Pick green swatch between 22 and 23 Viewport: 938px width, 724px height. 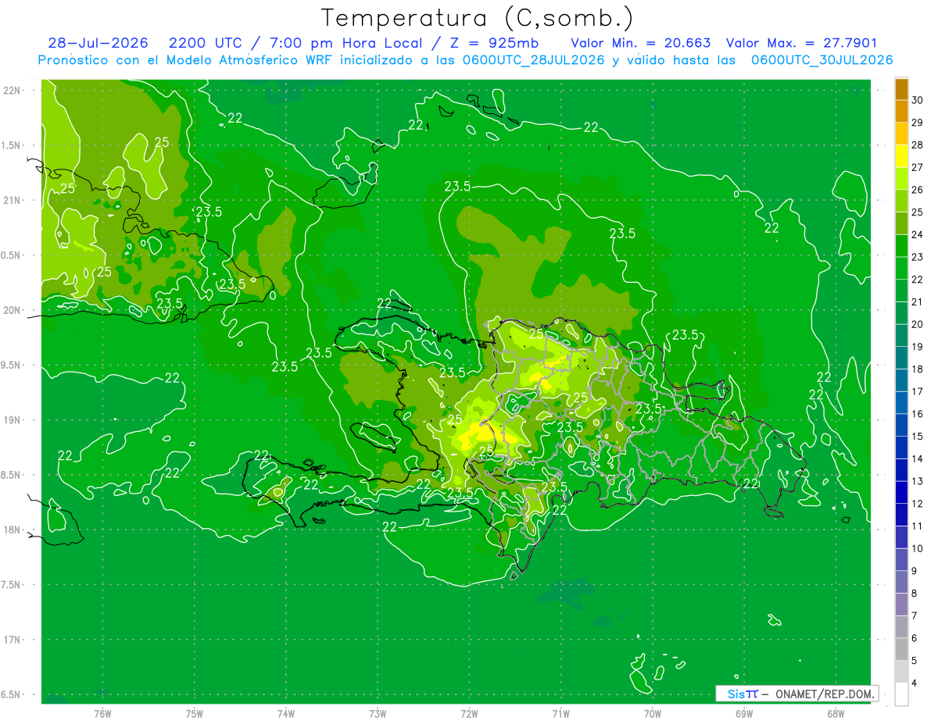pos(901,268)
